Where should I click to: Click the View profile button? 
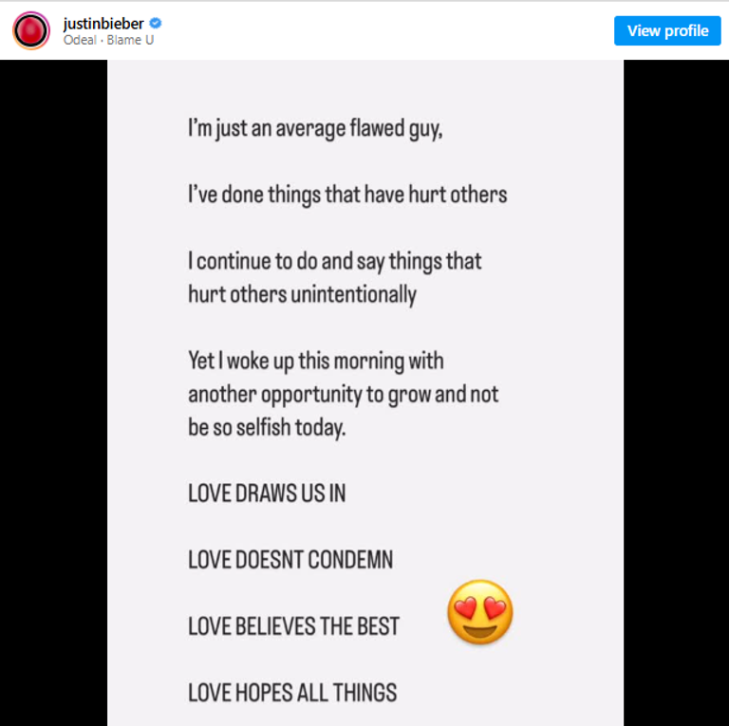click(x=667, y=30)
